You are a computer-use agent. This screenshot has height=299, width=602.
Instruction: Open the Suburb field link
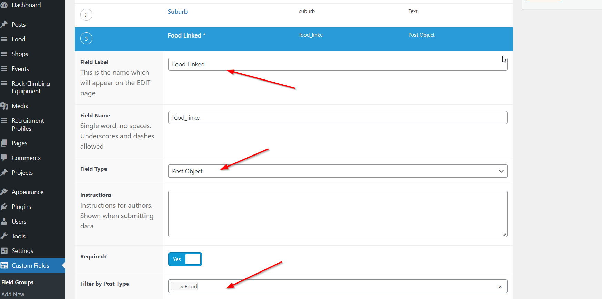point(178,12)
